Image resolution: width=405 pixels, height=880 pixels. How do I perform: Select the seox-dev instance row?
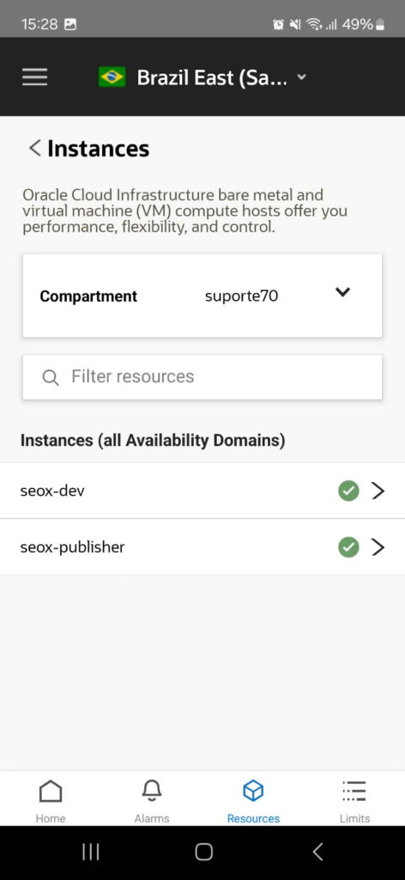click(x=202, y=491)
